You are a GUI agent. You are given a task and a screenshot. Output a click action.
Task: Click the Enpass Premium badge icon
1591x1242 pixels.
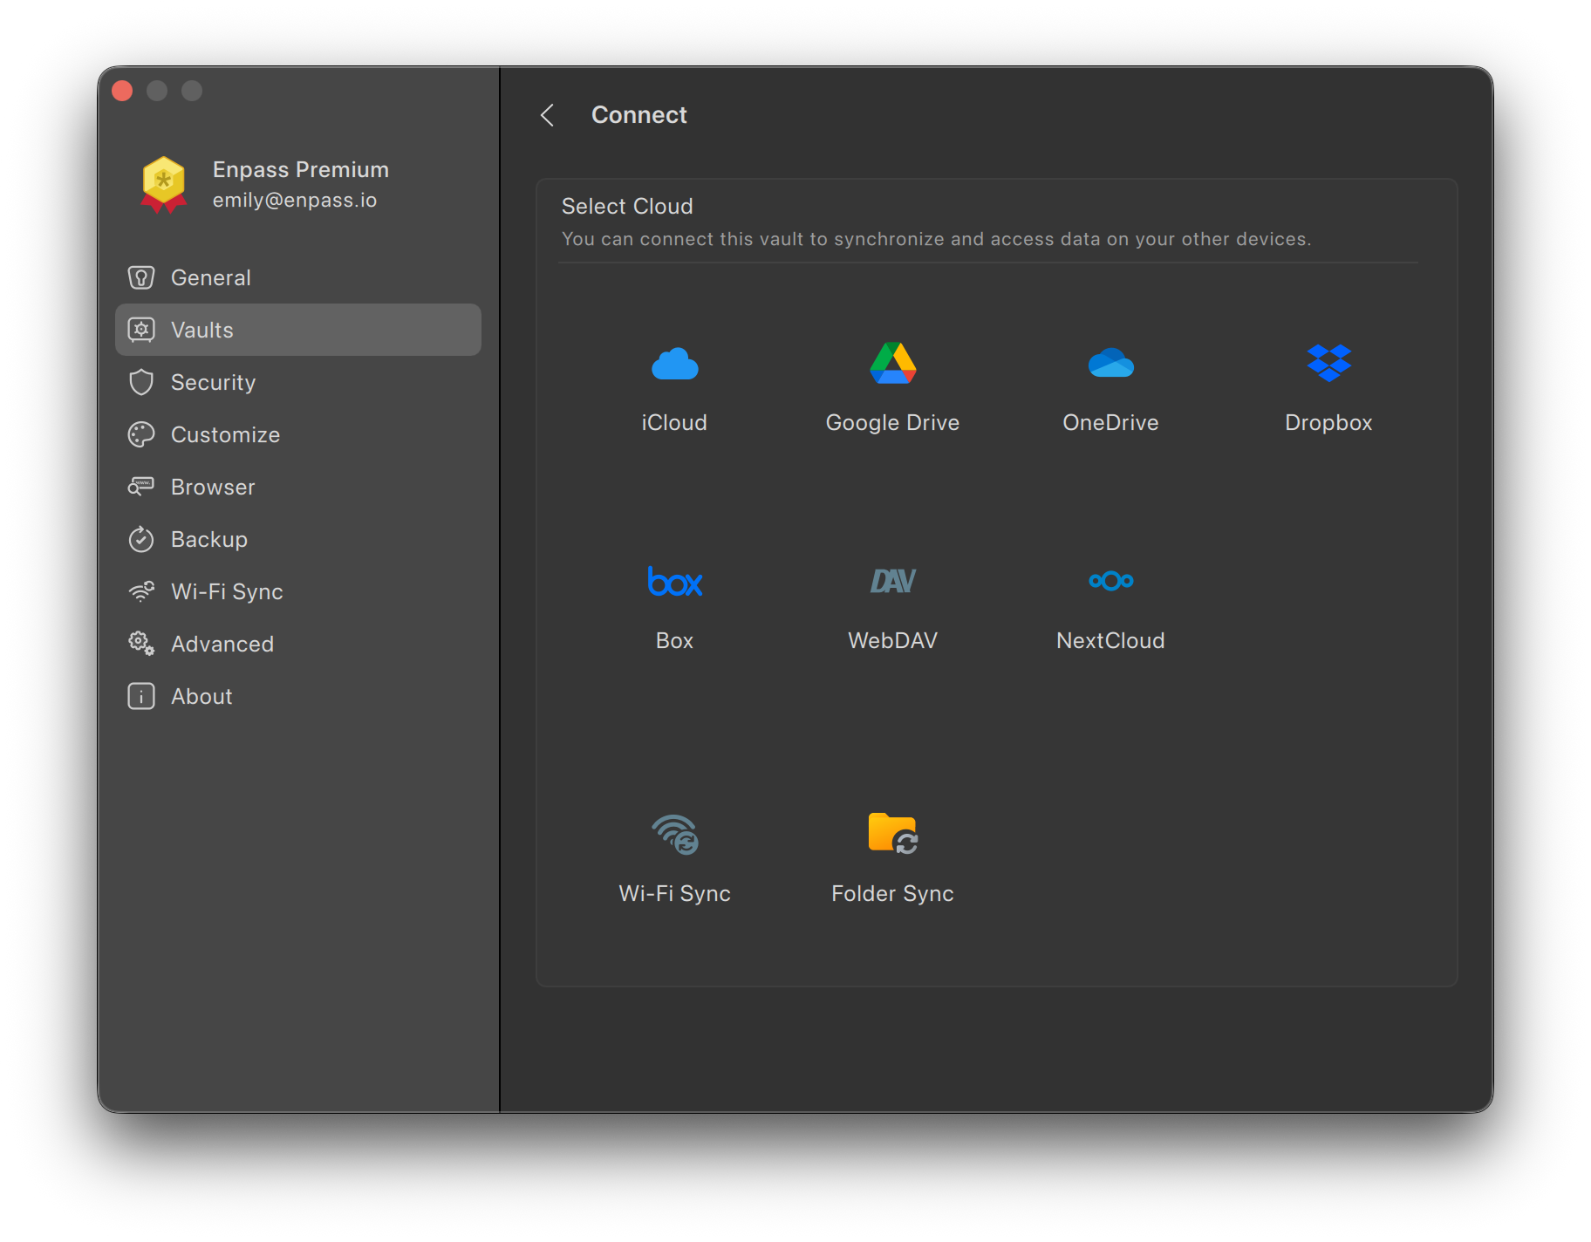pyautogui.click(x=163, y=184)
